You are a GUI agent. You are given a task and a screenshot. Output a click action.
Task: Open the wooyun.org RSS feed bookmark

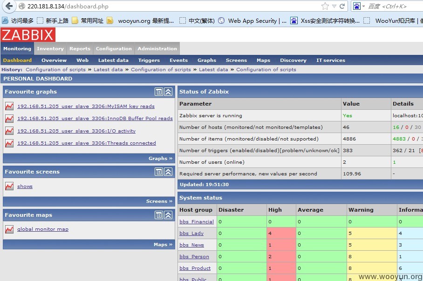tap(140, 21)
